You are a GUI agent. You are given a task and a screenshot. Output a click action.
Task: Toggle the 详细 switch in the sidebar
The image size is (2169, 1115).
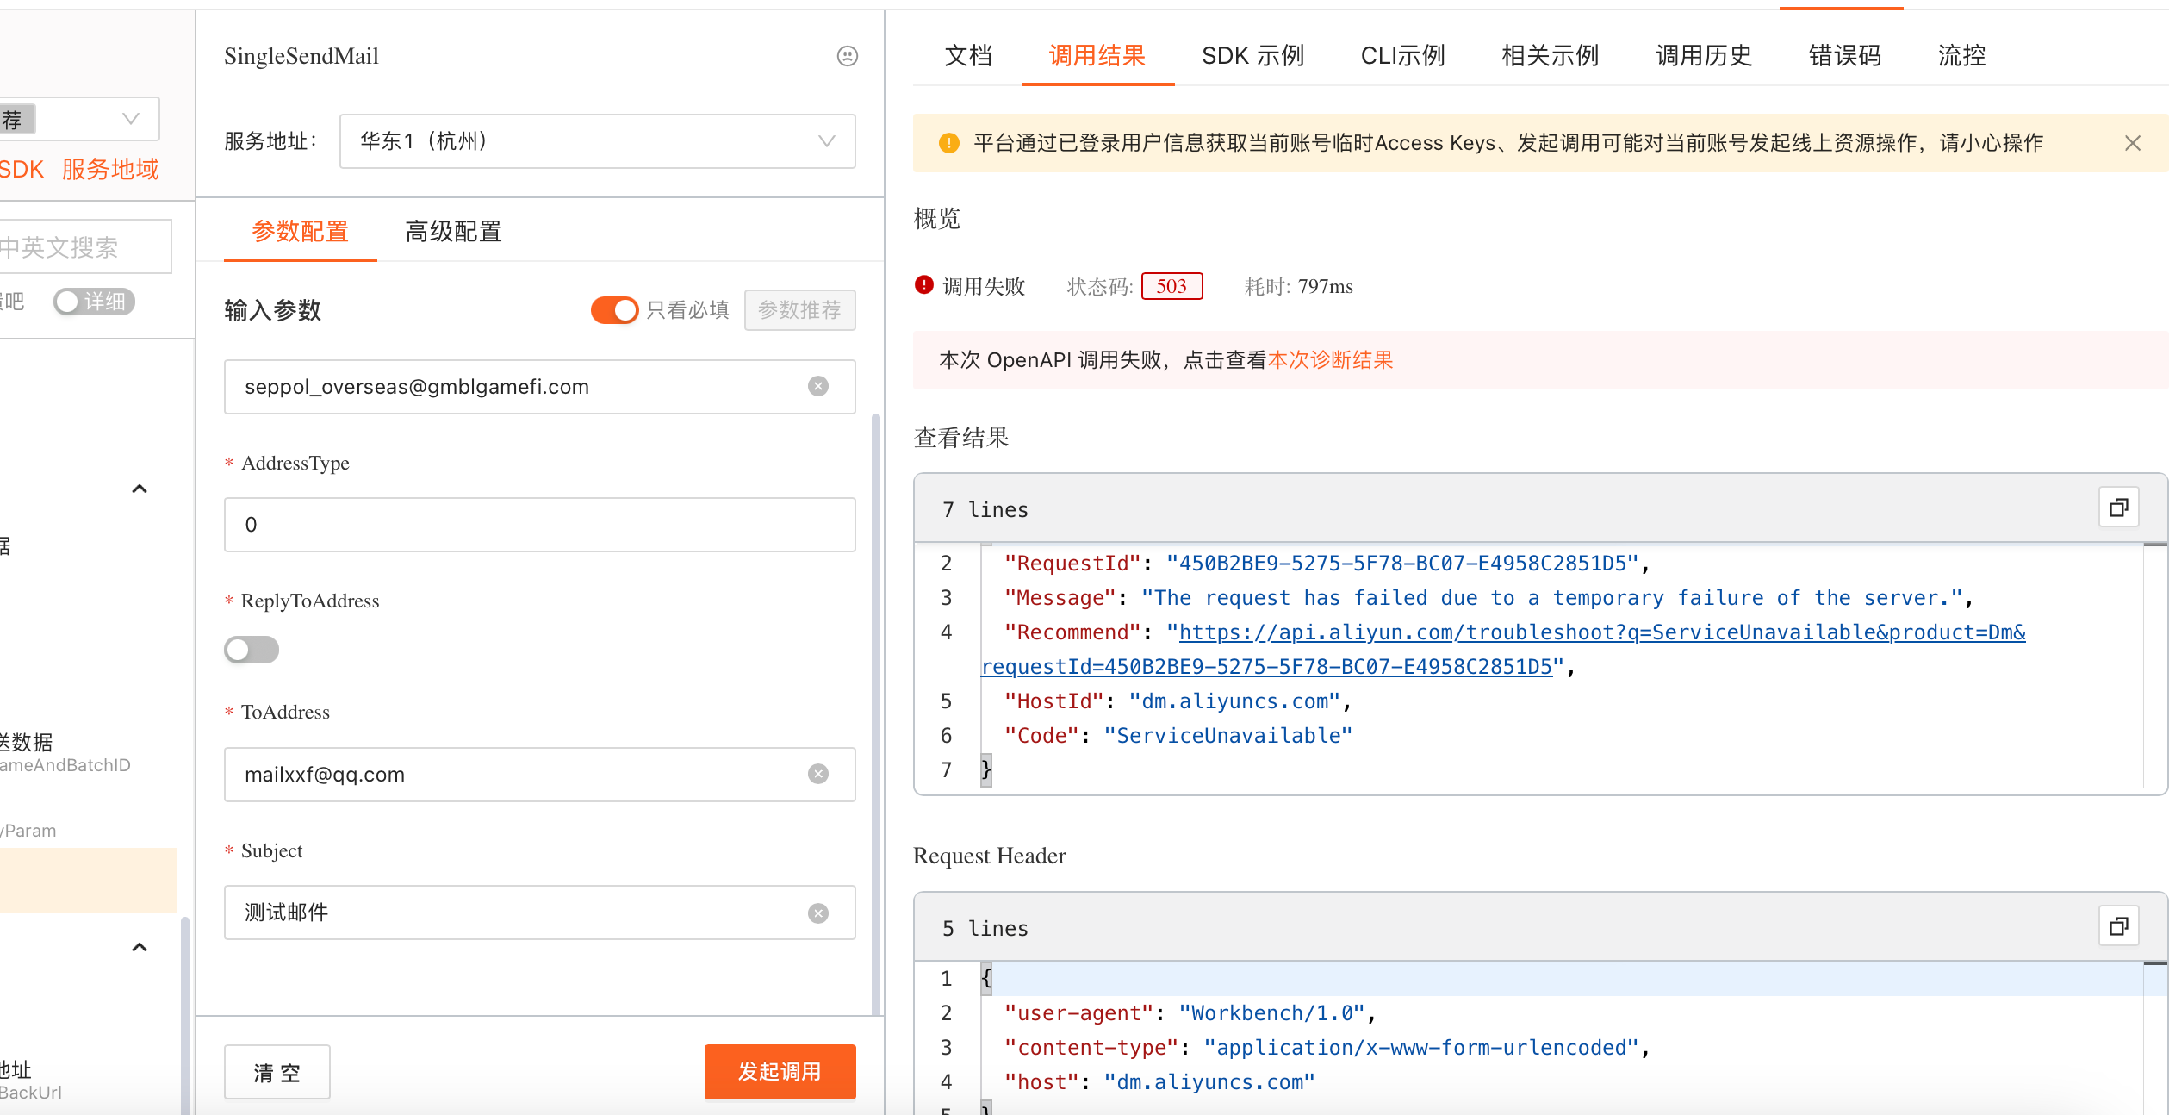click(x=93, y=302)
